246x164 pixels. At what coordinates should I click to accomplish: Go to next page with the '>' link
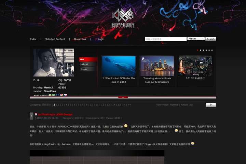(x=124, y=105)
